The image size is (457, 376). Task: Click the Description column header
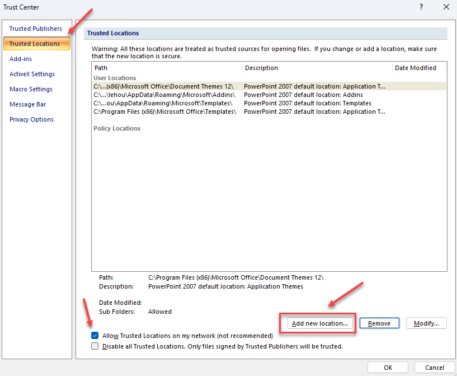click(x=317, y=68)
